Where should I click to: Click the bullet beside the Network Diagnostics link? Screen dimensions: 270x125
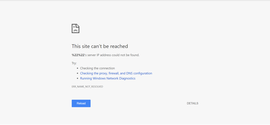coord(77,79)
